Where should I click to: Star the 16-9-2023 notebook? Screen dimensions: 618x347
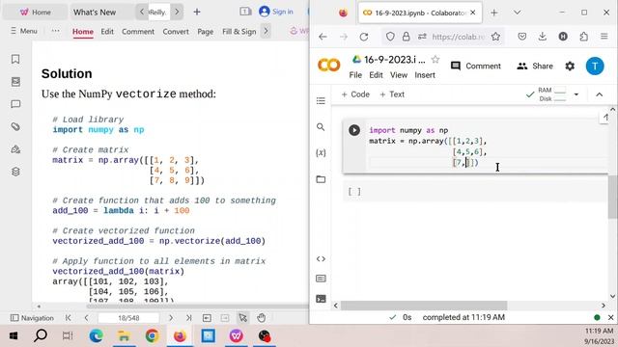pyautogui.click(x=435, y=60)
